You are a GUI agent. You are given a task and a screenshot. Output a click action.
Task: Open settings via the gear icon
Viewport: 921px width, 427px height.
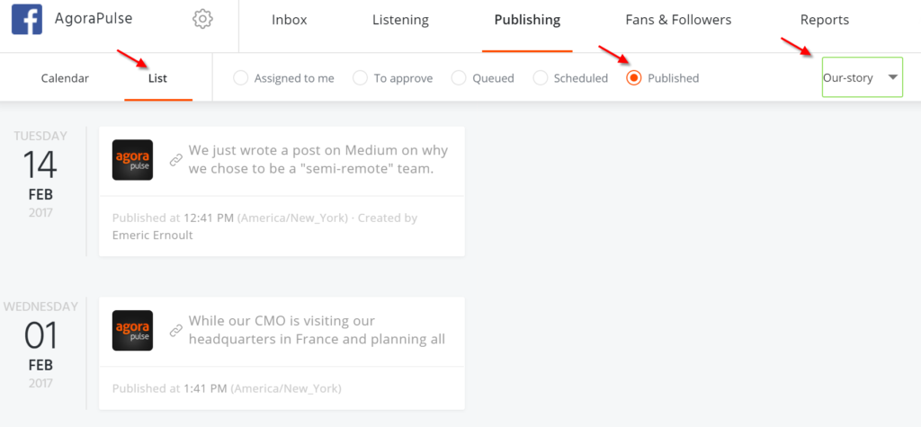click(x=202, y=19)
